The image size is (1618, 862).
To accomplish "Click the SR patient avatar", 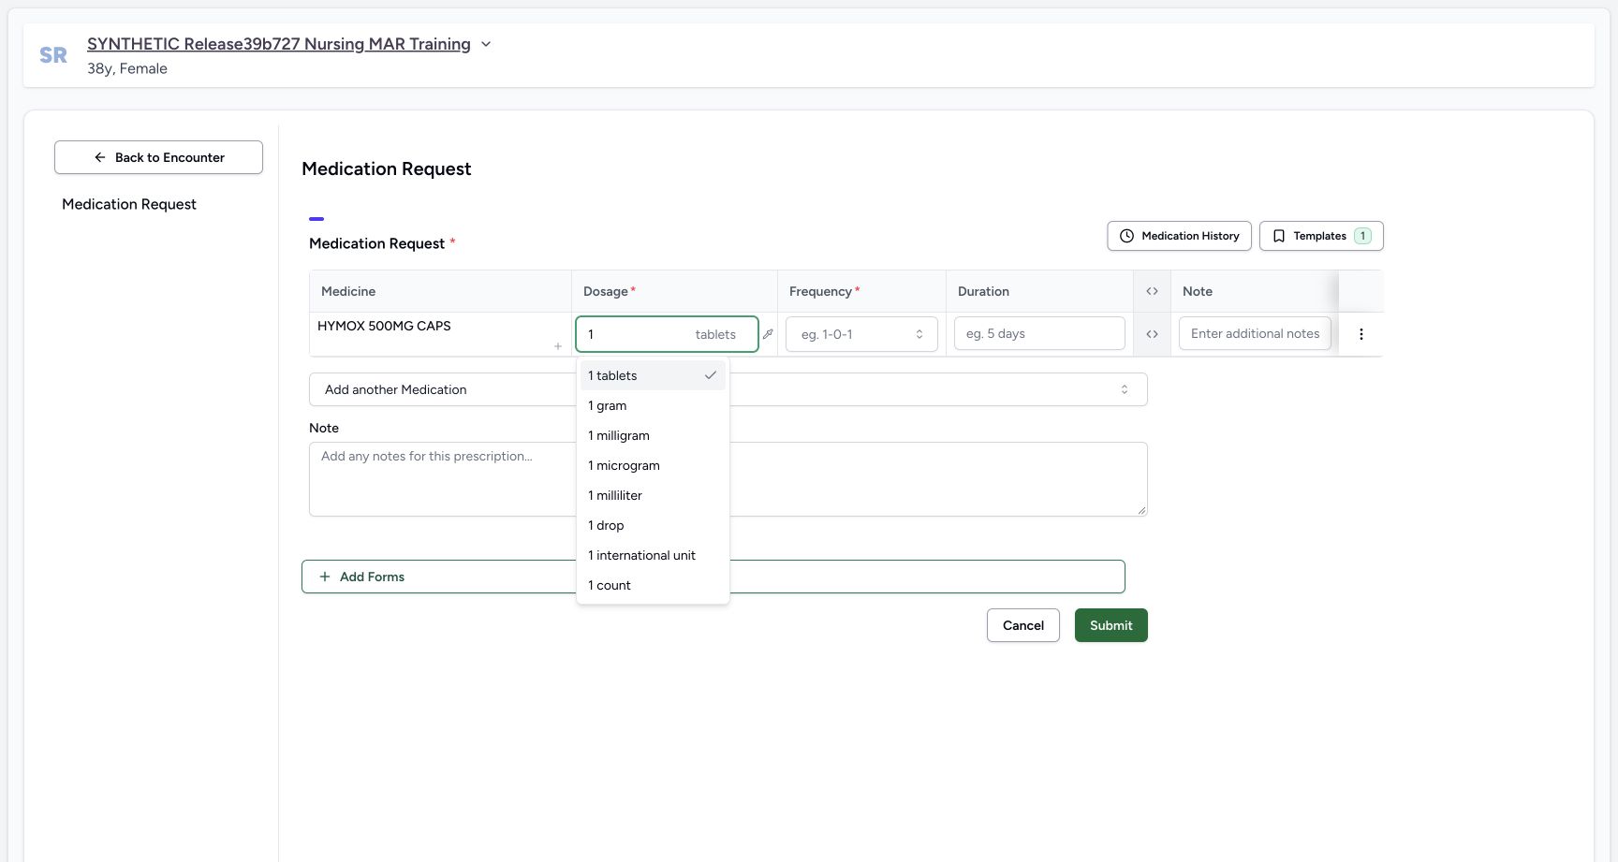I will click(x=53, y=55).
